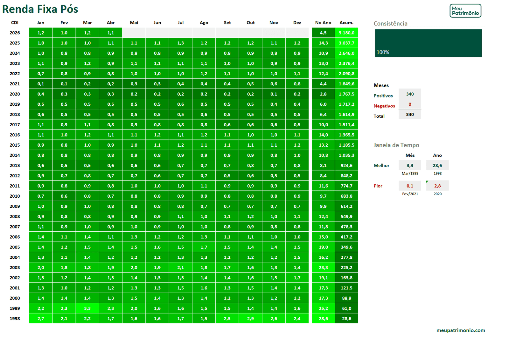Select the empty Mai 2026 cell
Viewport: 509px width, 344px height.
134,33
